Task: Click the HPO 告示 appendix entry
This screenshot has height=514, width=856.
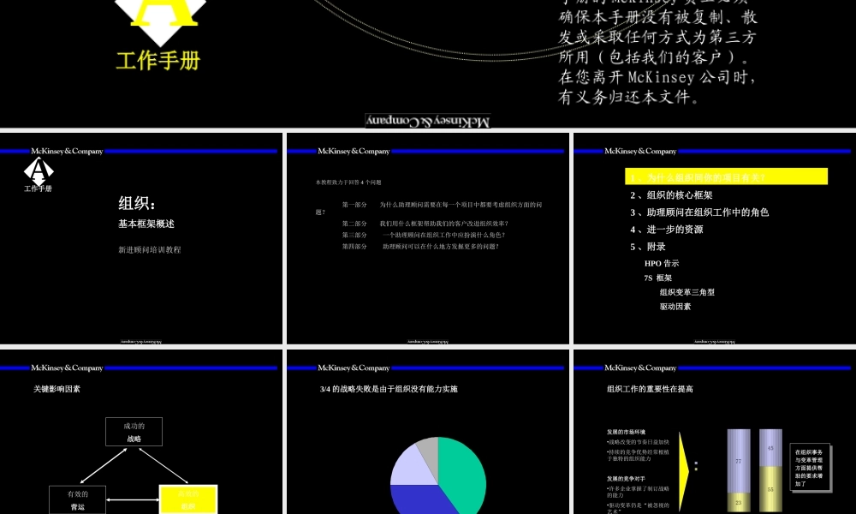Action: pos(663,263)
